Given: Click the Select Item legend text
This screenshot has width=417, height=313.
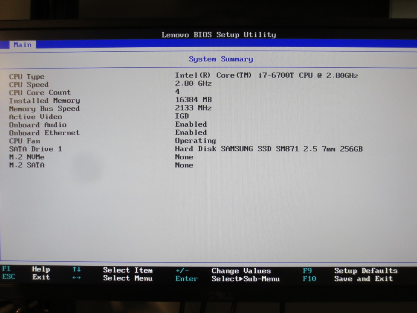Looking at the screenshot, I should (x=128, y=270).
